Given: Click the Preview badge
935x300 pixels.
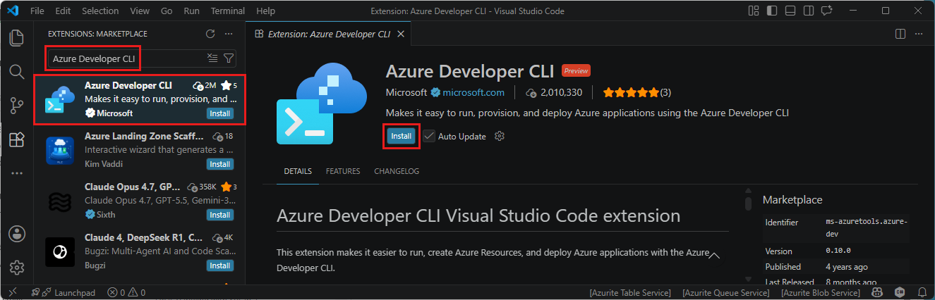Looking at the screenshot, I should pyautogui.click(x=576, y=71).
